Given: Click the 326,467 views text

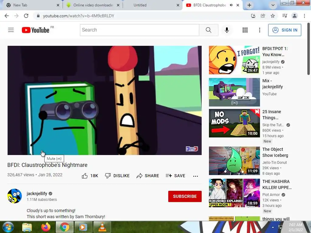Looking at the screenshot, I should click(21, 175).
